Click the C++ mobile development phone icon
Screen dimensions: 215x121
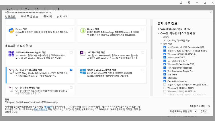pyautogui.click(x=11, y=89)
